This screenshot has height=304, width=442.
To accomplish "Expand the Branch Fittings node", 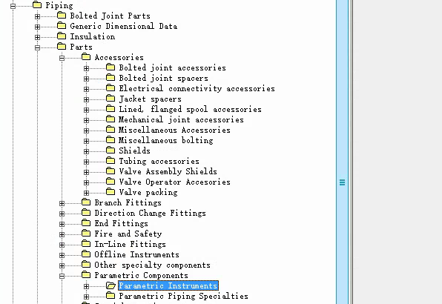I will (62, 203).
